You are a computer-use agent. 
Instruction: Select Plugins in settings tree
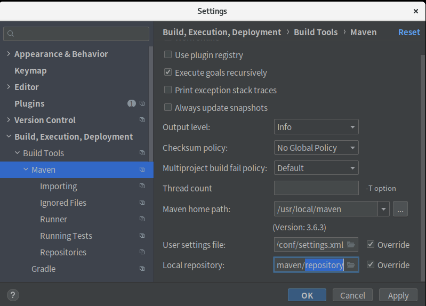point(29,103)
